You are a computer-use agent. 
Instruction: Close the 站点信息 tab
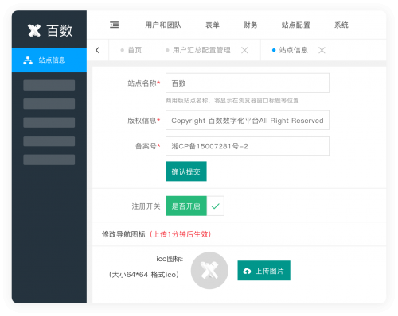click(x=322, y=50)
